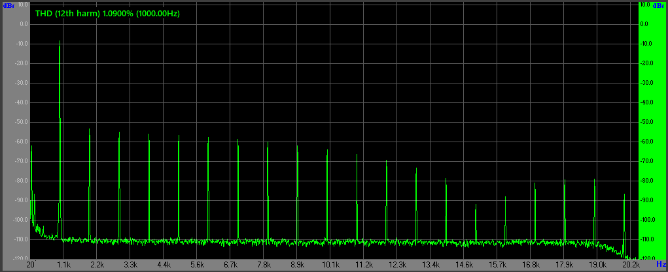Screen dimensions: 668x272
Task: Click the 10.1k frequency axis label
Action: 330,265
